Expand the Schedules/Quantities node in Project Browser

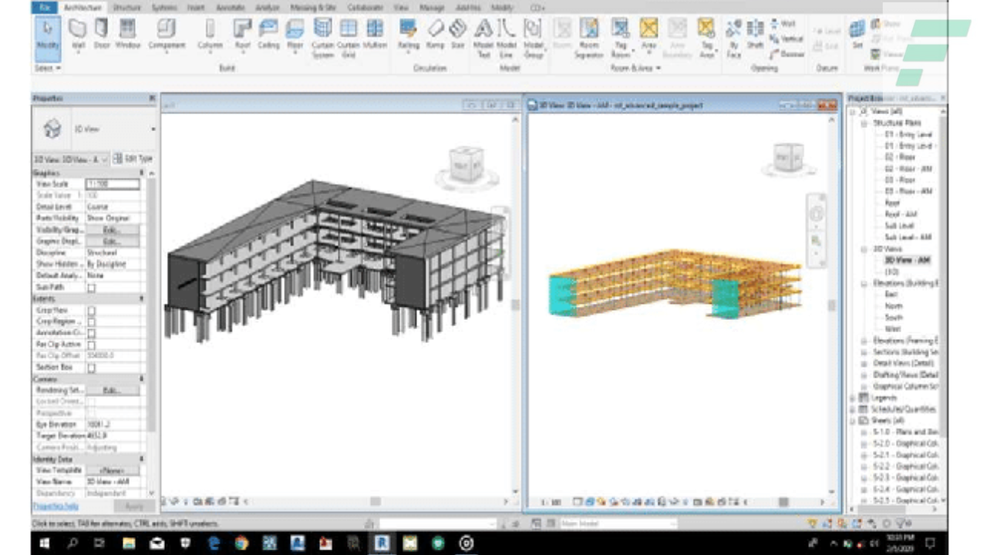point(853,409)
